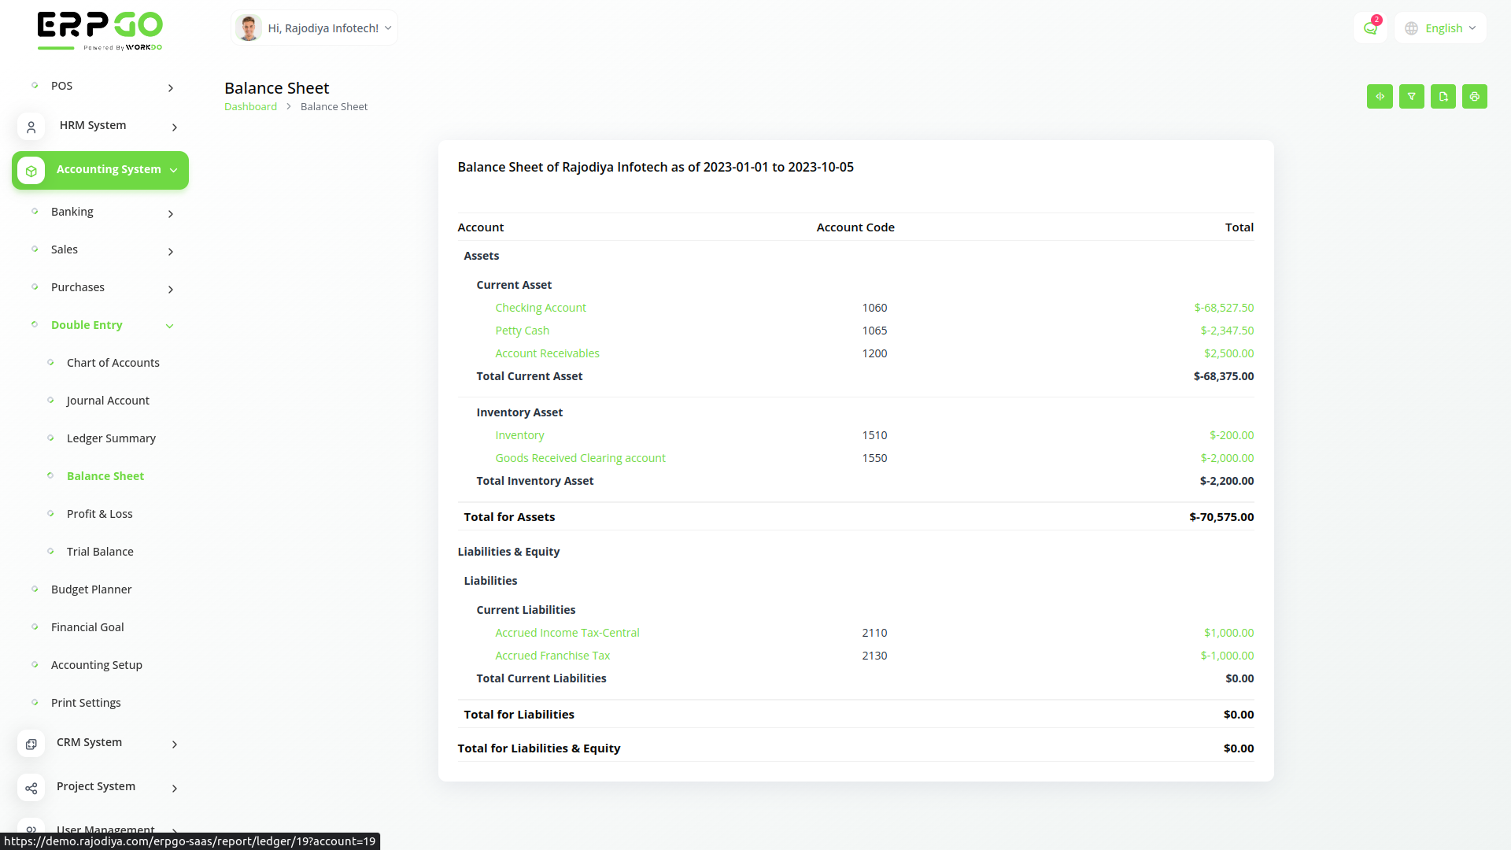Open the filter options for the report
1511x850 pixels.
1411,96
